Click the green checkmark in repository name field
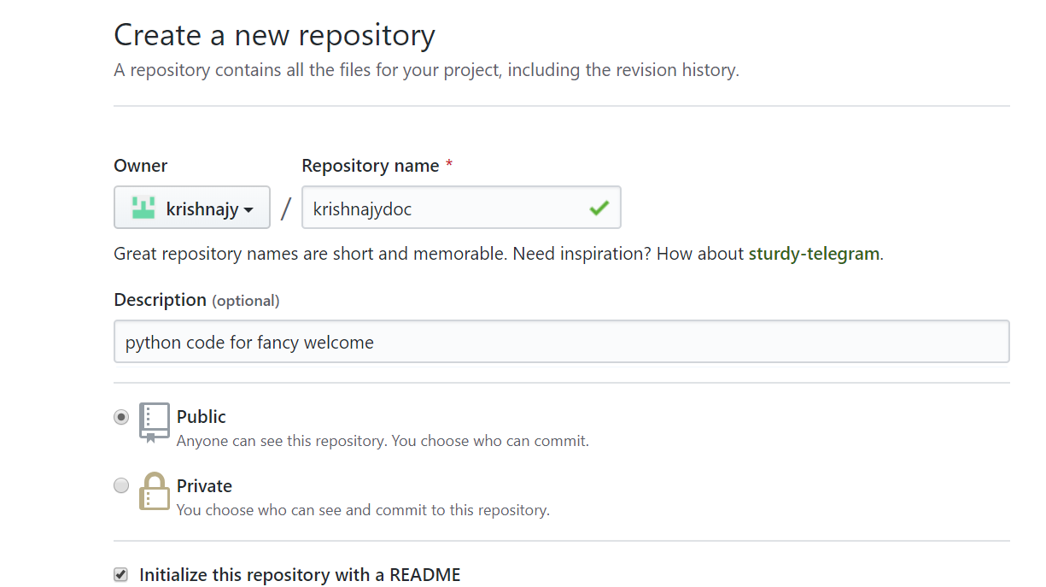The width and height of the screenshot is (1046, 587). 599,208
